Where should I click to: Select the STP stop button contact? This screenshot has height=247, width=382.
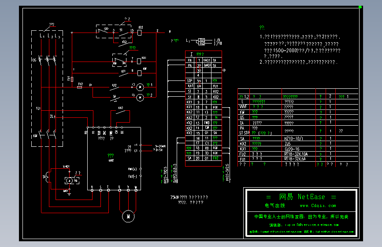[x=103, y=31]
